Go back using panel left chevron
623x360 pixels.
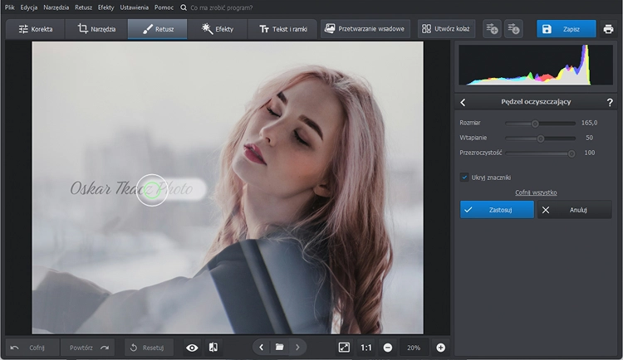click(463, 102)
